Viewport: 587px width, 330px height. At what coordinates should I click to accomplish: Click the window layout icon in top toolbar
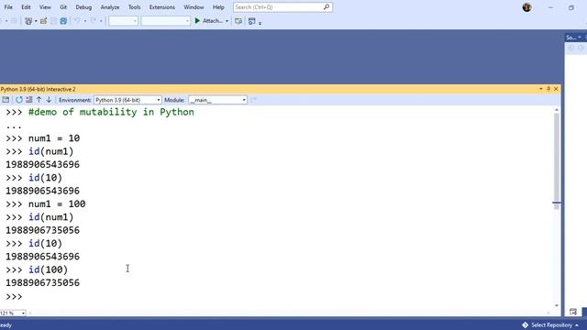(x=252, y=21)
